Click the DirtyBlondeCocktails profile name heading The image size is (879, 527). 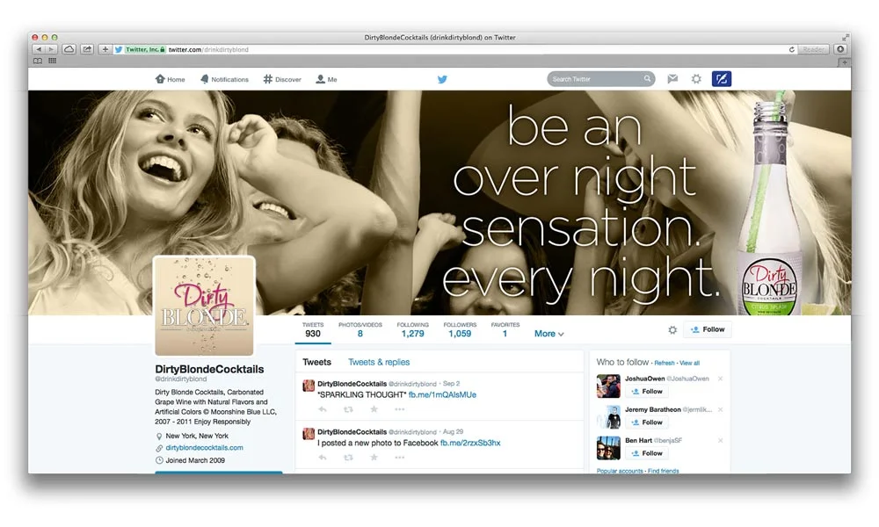(209, 369)
